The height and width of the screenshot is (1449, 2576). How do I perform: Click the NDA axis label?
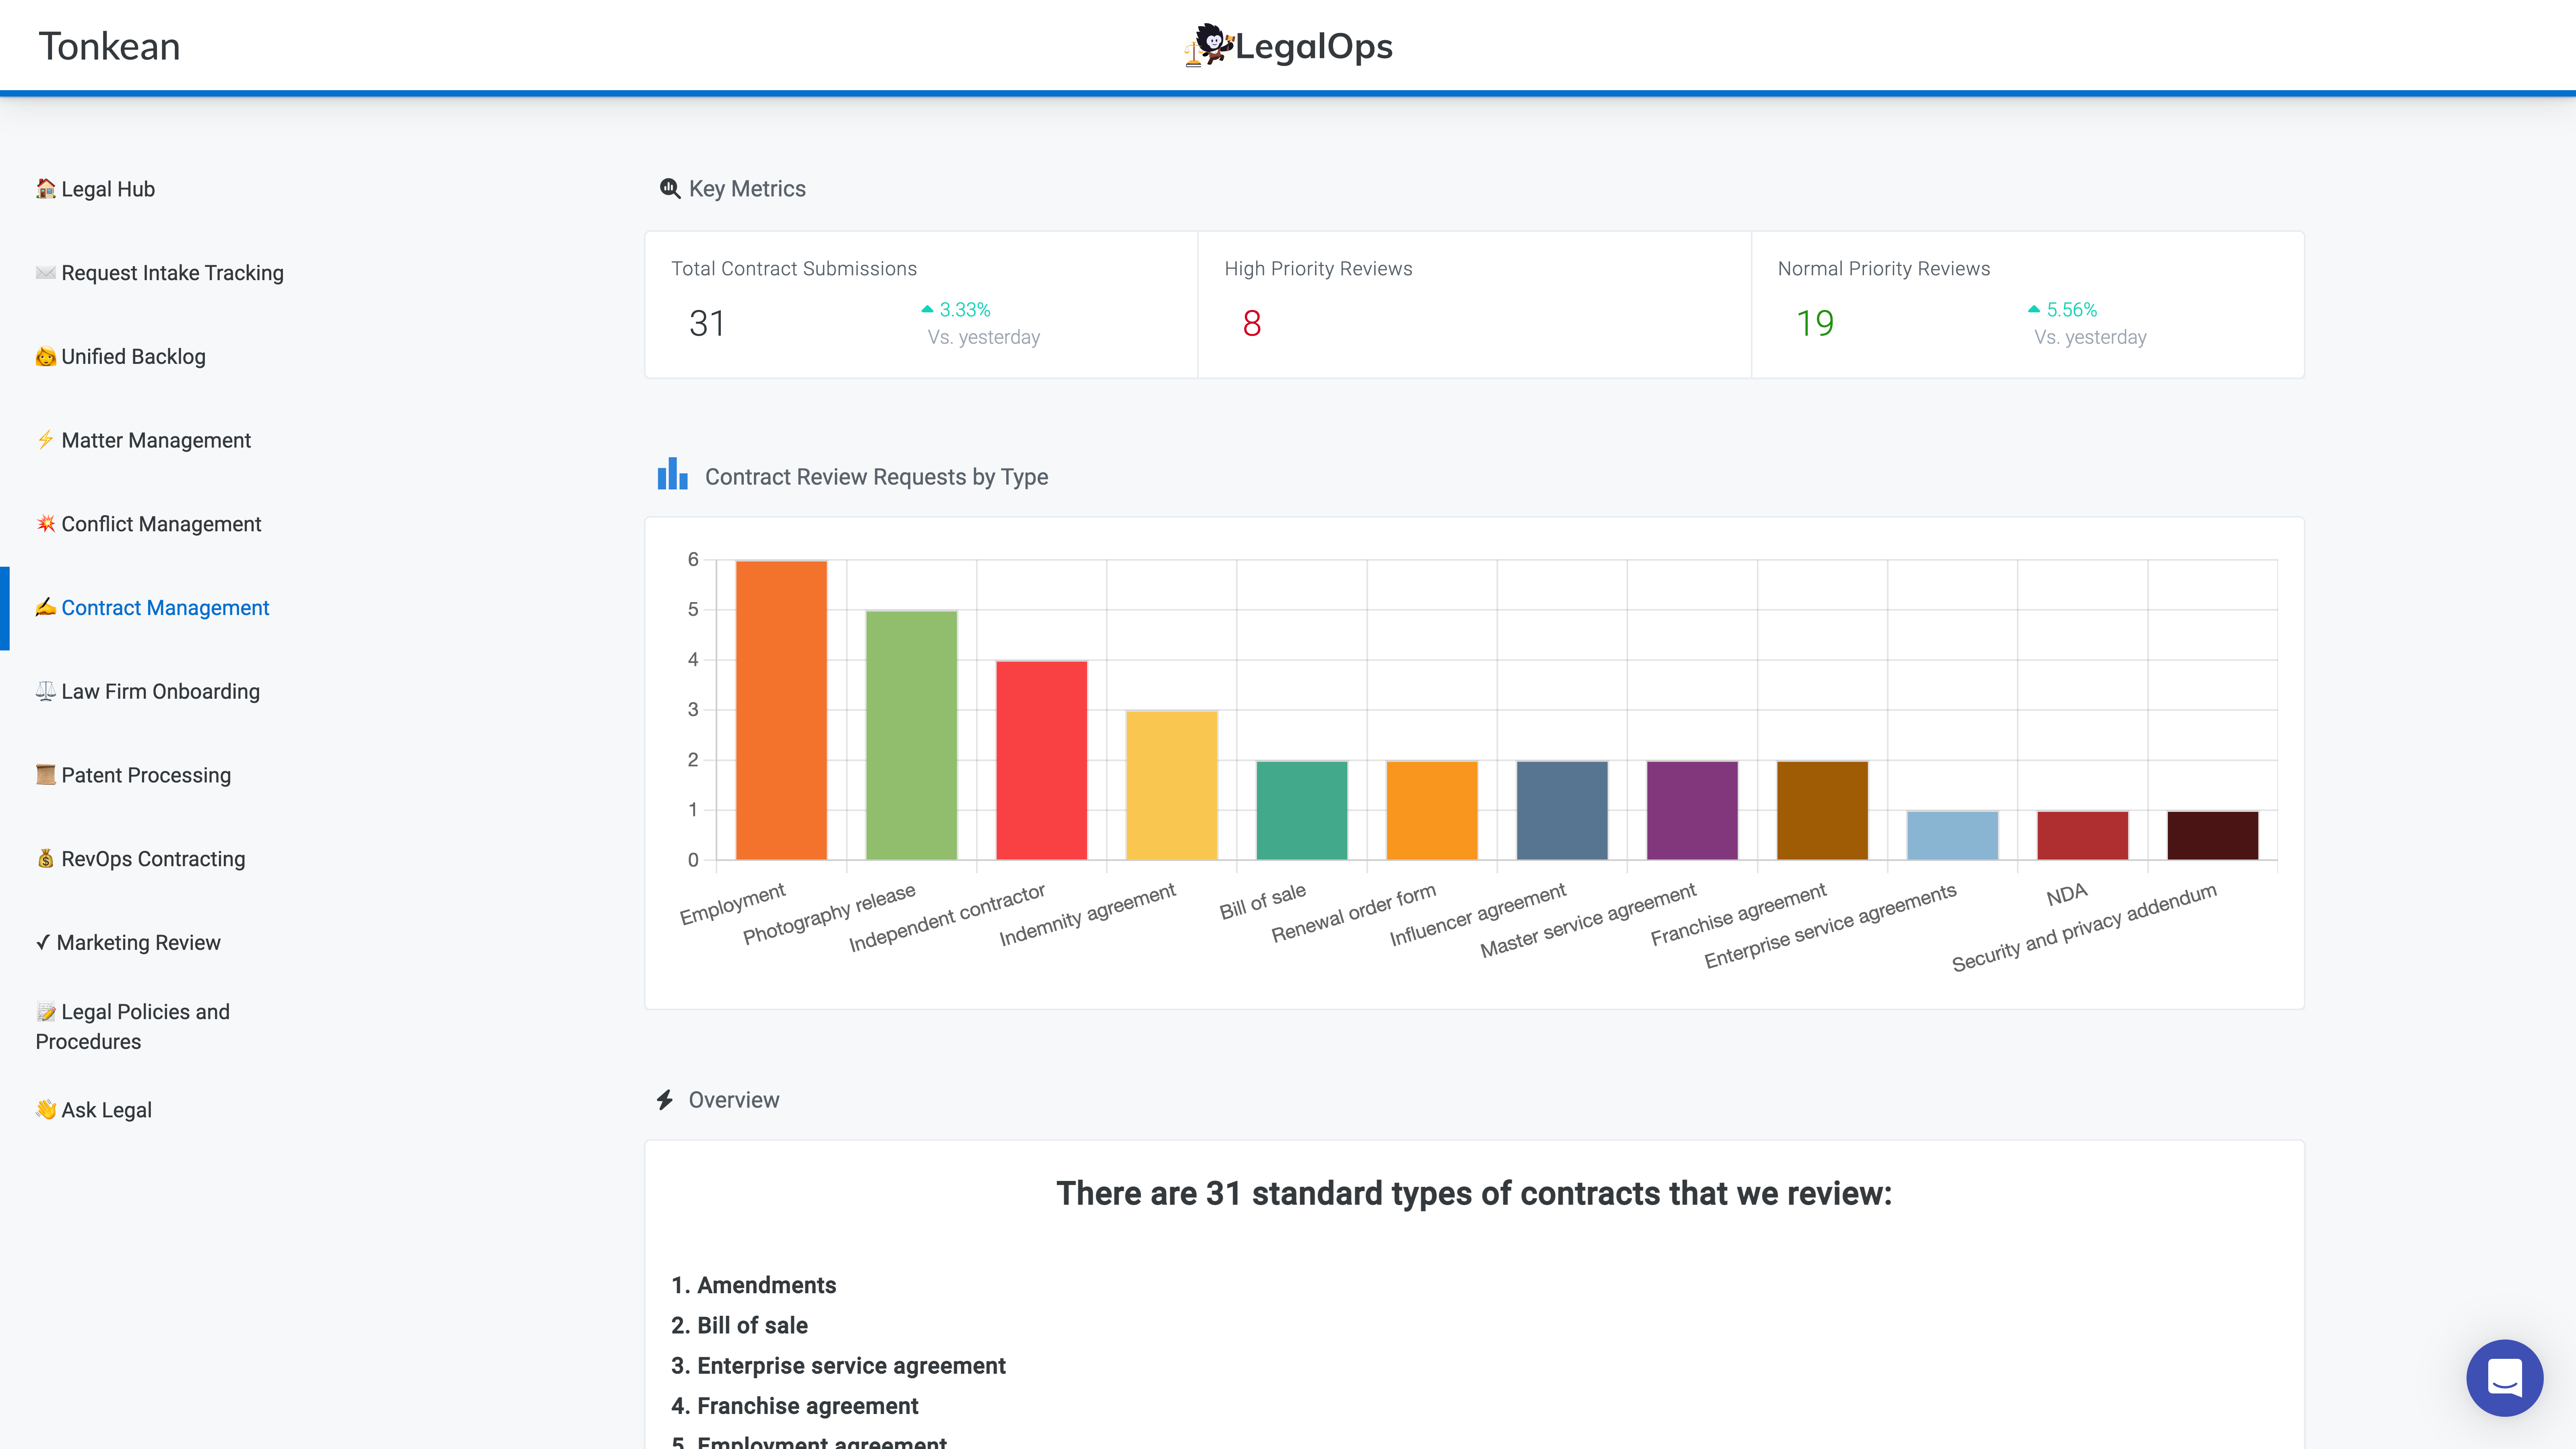point(2066,894)
